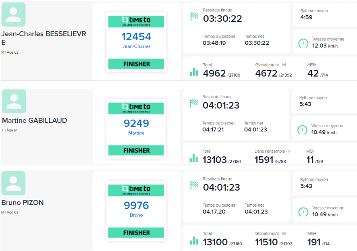Click Martine GABILLAUD's profile avatar icon

pos(14,101)
